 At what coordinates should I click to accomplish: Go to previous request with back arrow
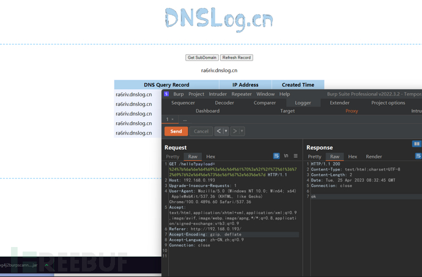[x=219, y=131]
